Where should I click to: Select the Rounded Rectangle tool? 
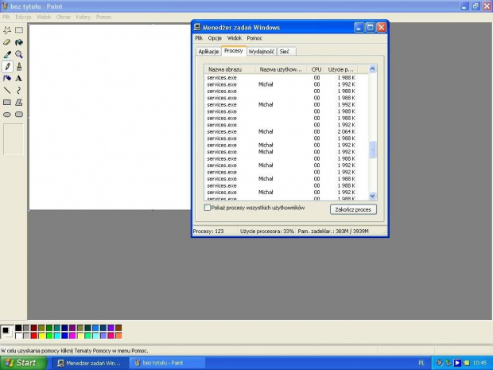pyautogui.click(x=19, y=115)
